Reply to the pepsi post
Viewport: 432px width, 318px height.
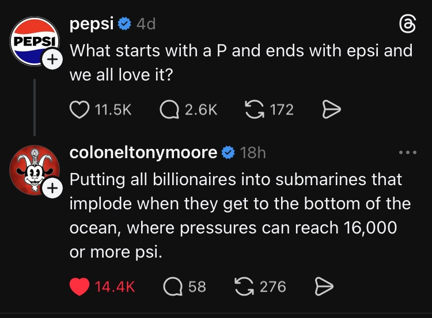tap(171, 109)
